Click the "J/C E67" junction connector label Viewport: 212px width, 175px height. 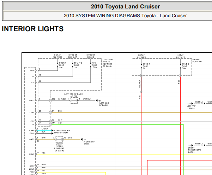point(59,144)
